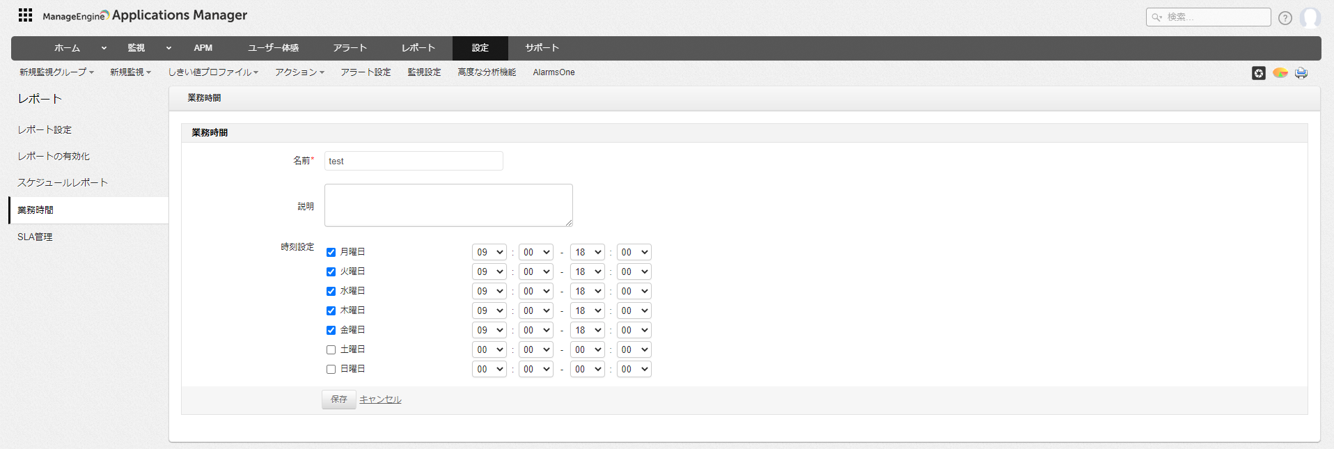Click the printer icon
This screenshot has width=1334, height=449.
(1301, 73)
